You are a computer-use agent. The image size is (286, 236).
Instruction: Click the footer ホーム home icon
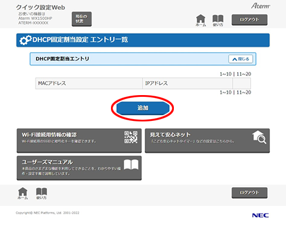pos(23,194)
